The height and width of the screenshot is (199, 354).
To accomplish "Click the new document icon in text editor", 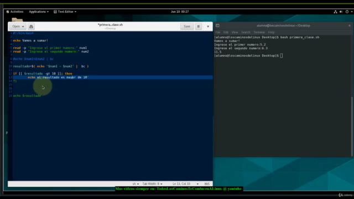I will (x=31, y=27).
